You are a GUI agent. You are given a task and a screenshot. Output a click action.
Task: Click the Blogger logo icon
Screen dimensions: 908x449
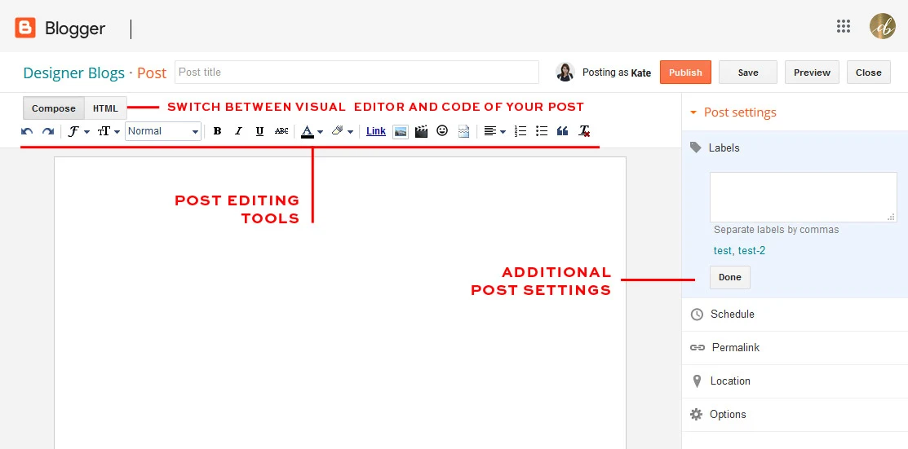[x=25, y=28]
